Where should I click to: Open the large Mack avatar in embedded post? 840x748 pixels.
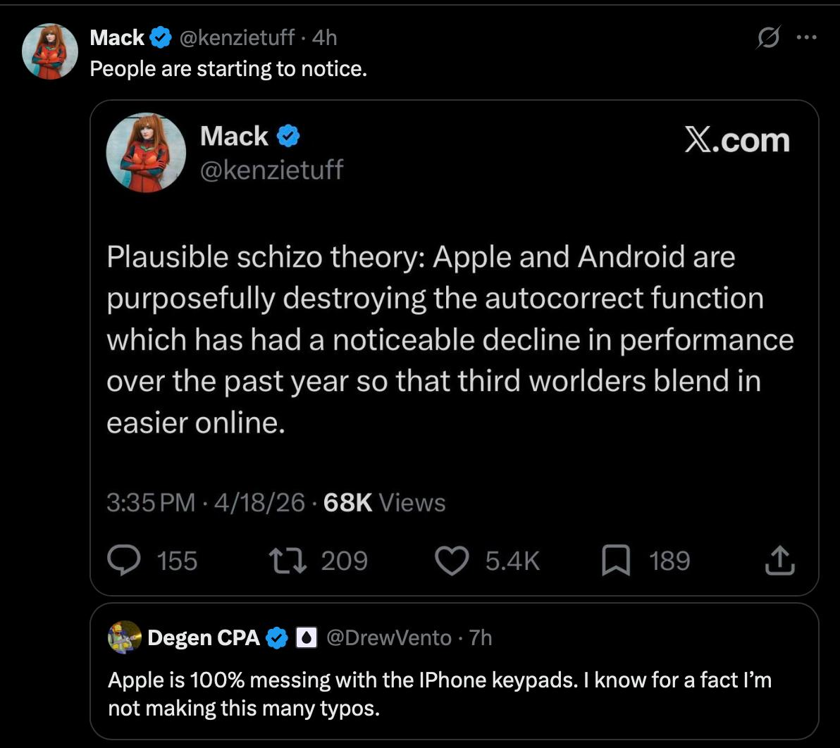tap(147, 153)
